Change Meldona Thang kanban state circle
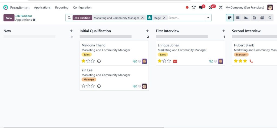277x128 pixels. click(139, 61)
